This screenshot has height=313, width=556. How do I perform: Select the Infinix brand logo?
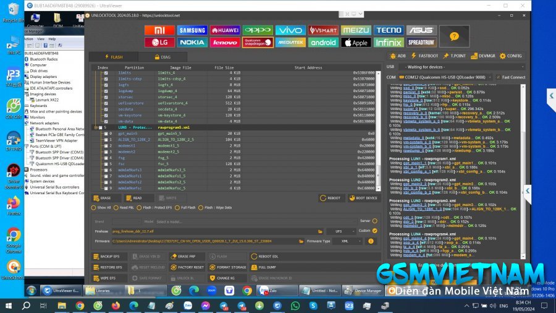click(x=389, y=43)
